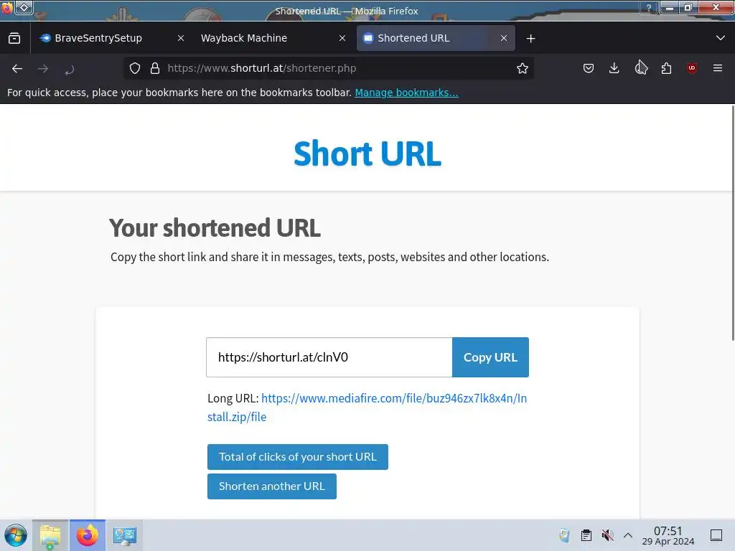The image size is (735, 551).
Task: Toggle the muted volume tray icon
Action: point(607,535)
